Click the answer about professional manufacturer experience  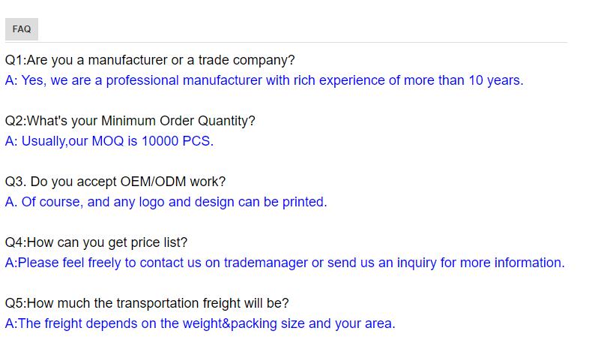coord(265,80)
